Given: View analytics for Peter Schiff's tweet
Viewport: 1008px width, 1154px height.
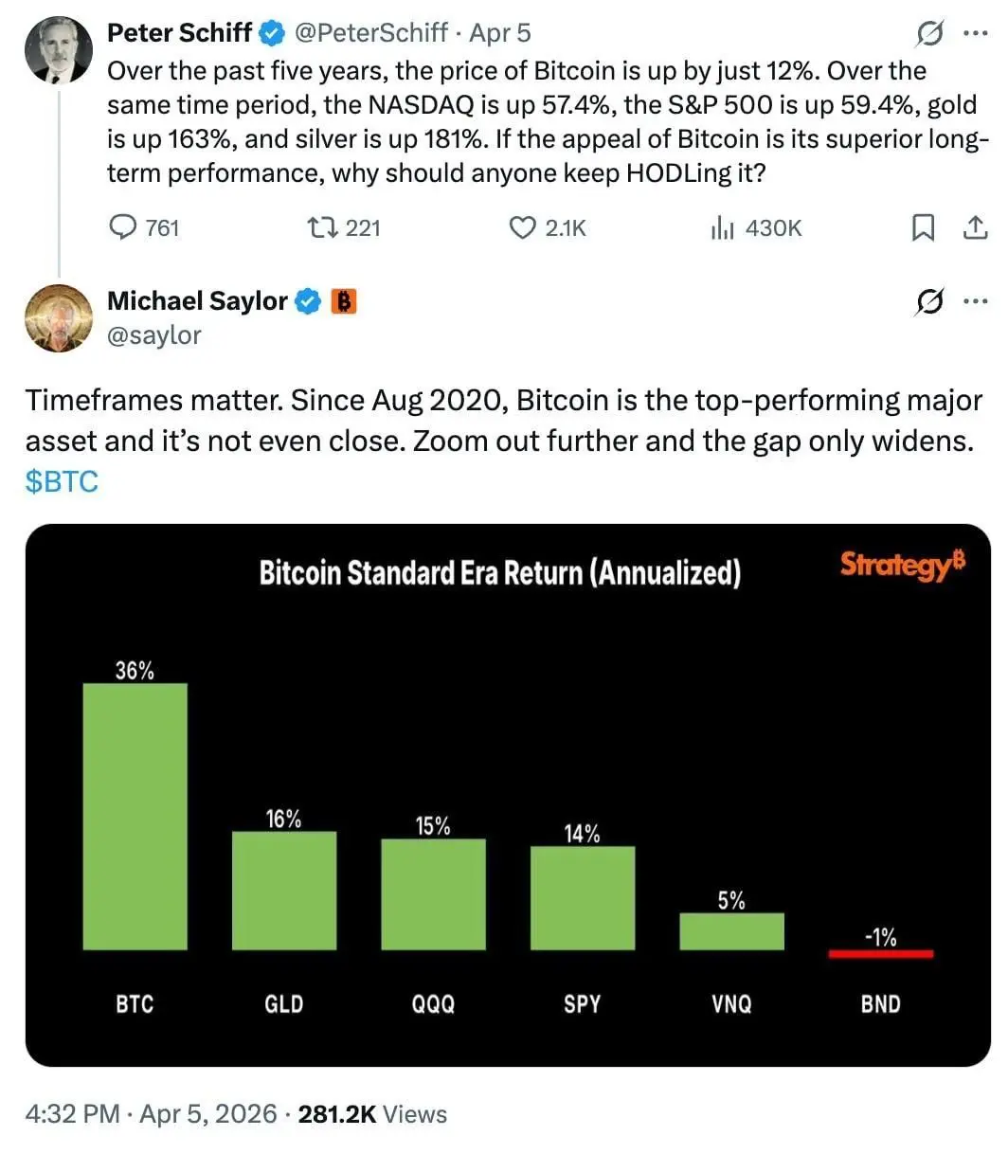Looking at the screenshot, I should [x=725, y=227].
